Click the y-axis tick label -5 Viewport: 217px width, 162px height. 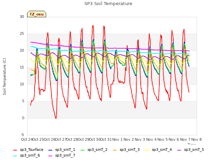tap(22, 135)
